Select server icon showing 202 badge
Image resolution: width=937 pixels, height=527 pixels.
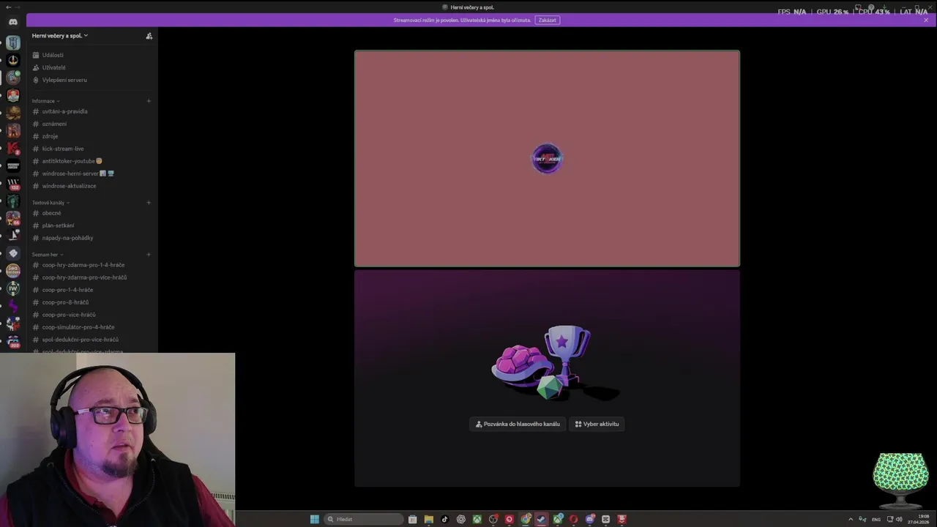(13, 341)
